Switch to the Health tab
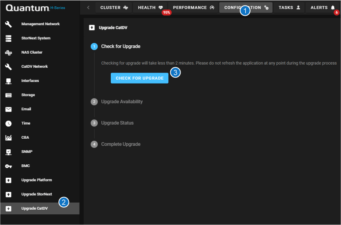 pos(150,7)
